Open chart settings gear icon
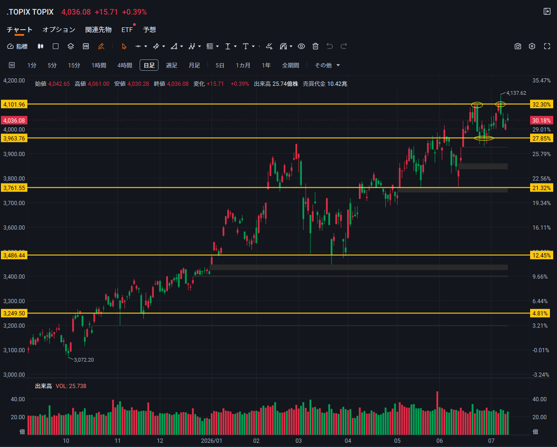Image resolution: width=557 pixels, height=447 pixels. pyautogui.click(x=532, y=47)
